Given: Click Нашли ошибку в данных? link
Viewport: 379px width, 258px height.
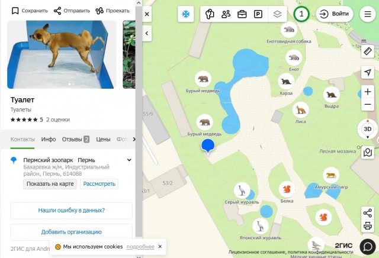Looking at the screenshot, I should coord(71,211).
